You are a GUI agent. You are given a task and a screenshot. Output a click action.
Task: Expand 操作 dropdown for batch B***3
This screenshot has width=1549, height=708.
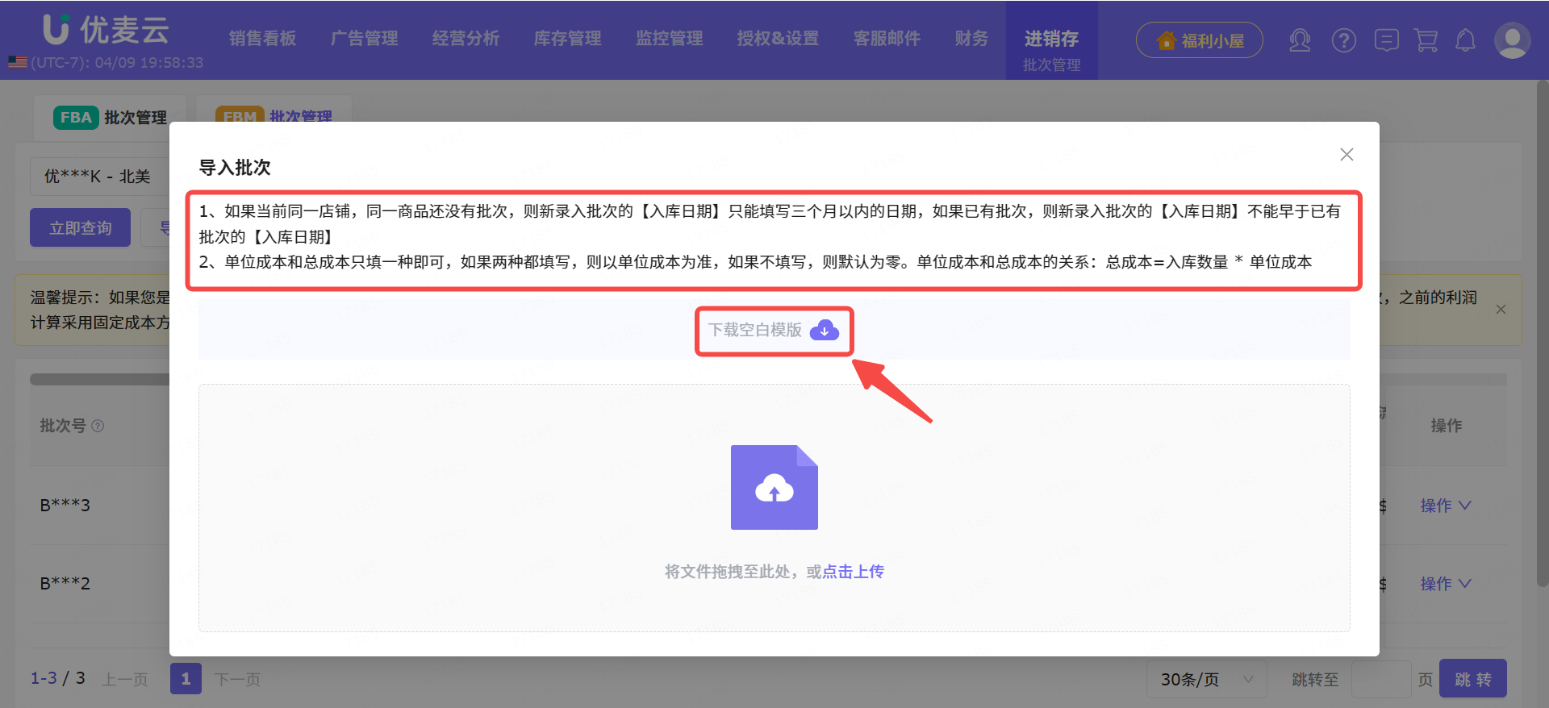pyautogui.click(x=1445, y=506)
